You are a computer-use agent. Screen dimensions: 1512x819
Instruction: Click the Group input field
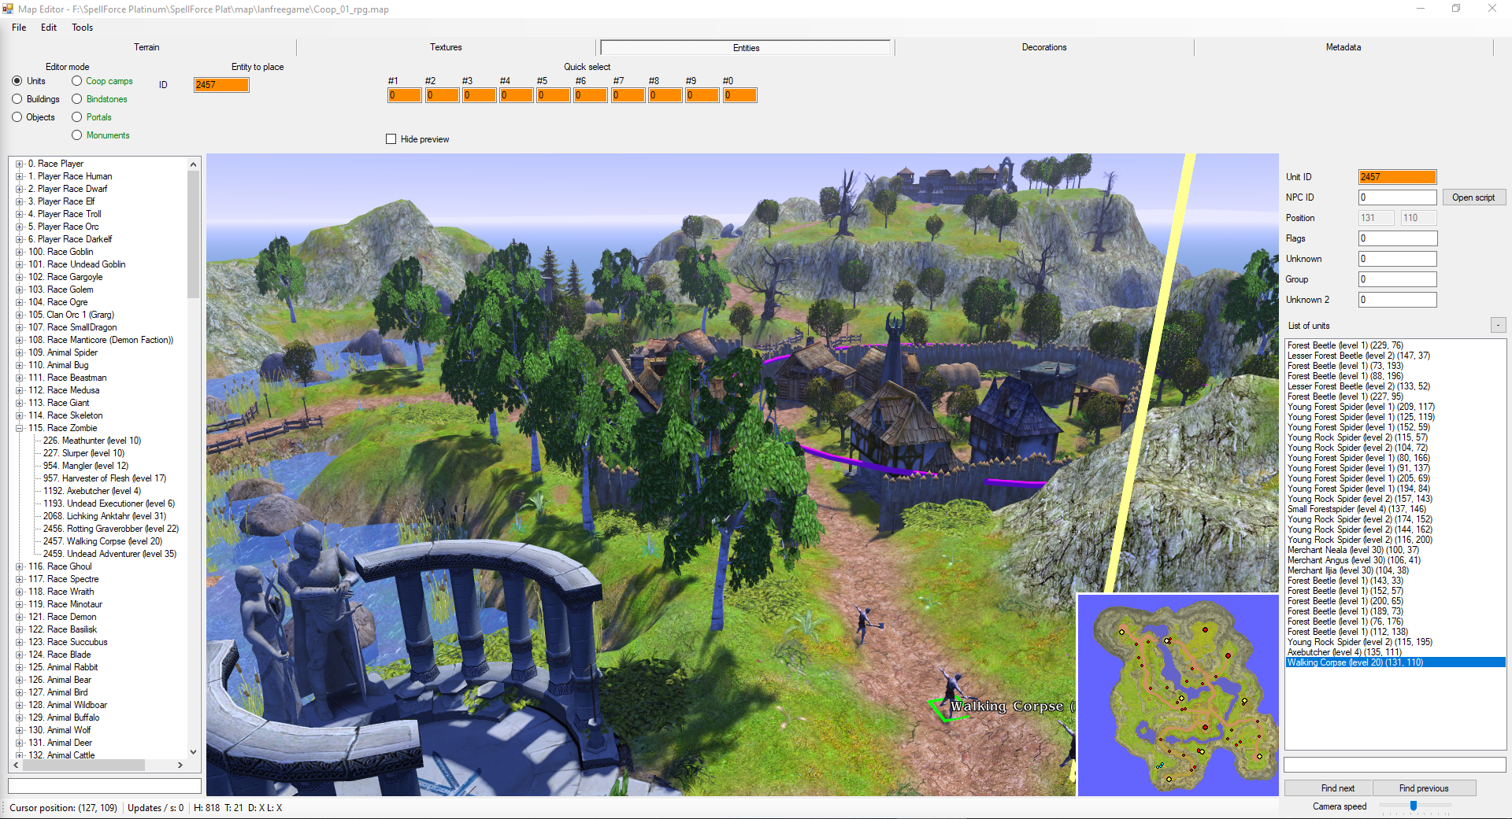1397,279
